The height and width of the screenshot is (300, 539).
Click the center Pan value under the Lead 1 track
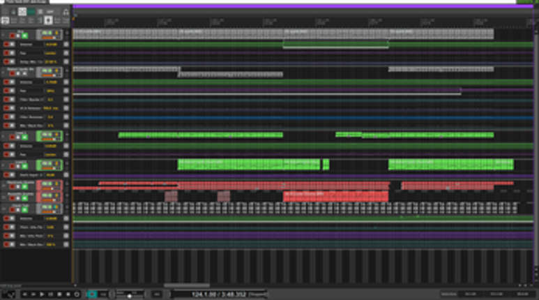click(51, 154)
